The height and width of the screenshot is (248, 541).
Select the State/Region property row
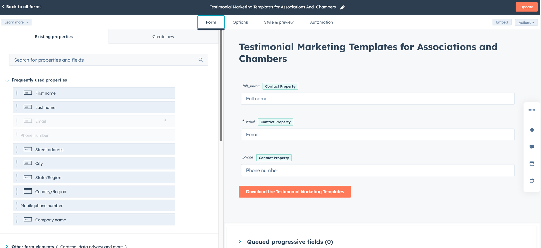[x=94, y=177]
